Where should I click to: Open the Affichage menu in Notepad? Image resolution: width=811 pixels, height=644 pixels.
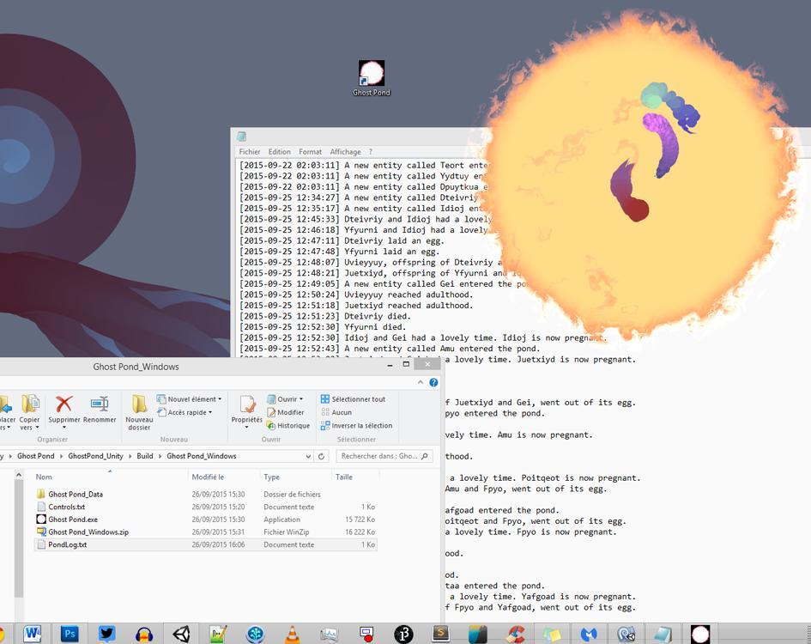pyautogui.click(x=345, y=152)
